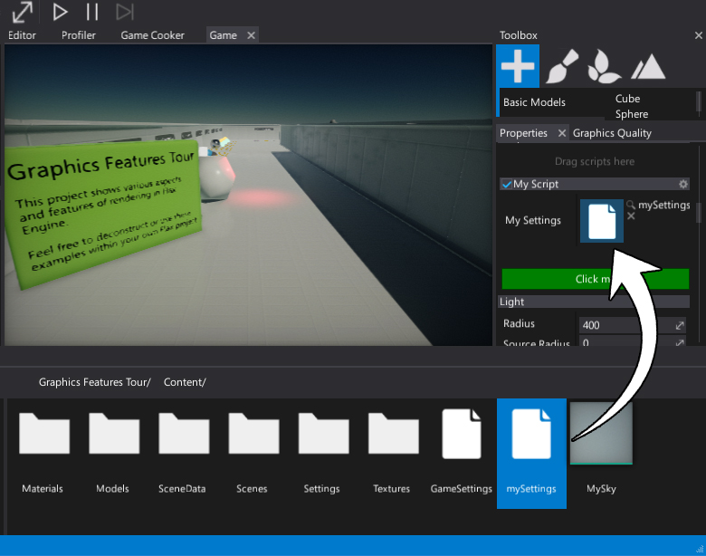Screen dimensions: 706x556
Task: Open the Game Cooker tab
Action: click(152, 35)
